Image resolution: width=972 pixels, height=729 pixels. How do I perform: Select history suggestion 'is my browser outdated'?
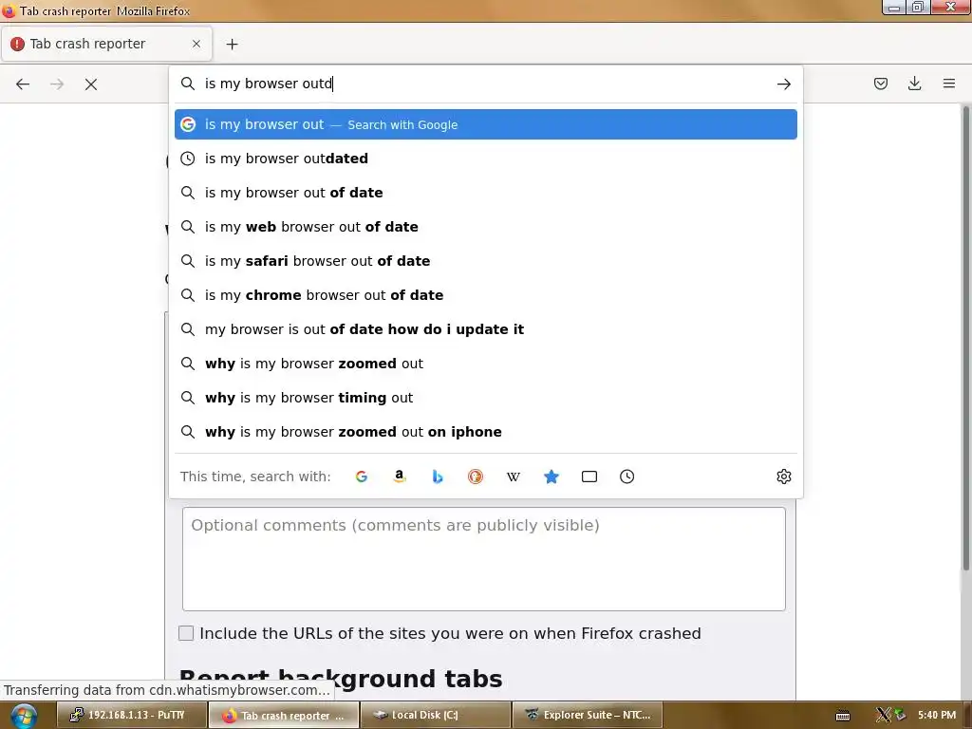click(x=485, y=159)
